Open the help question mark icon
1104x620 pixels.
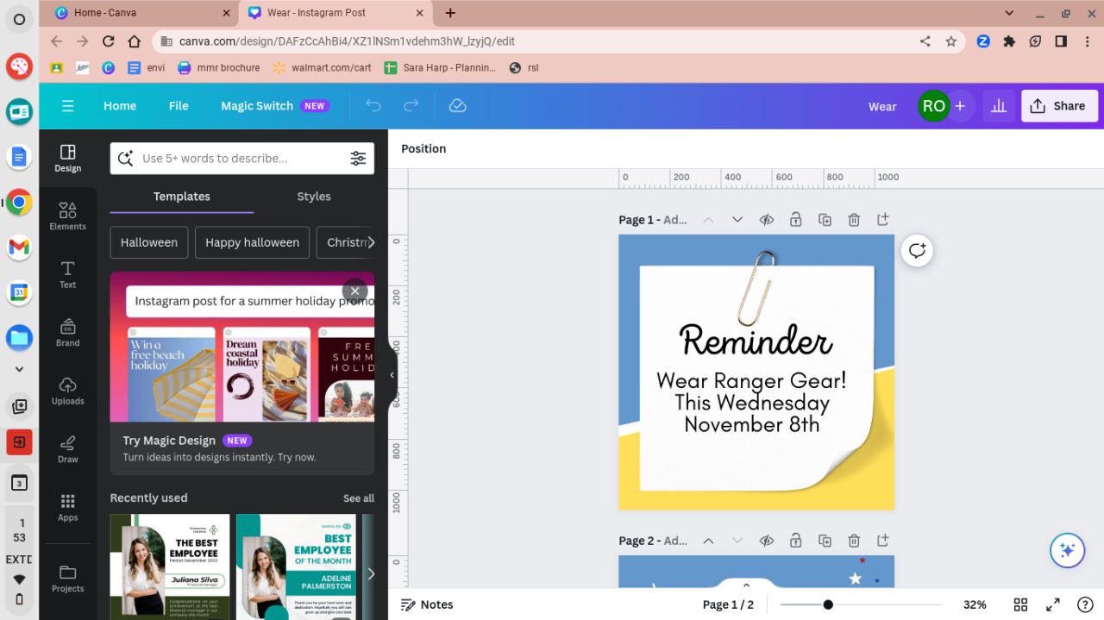coord(1086,604)
